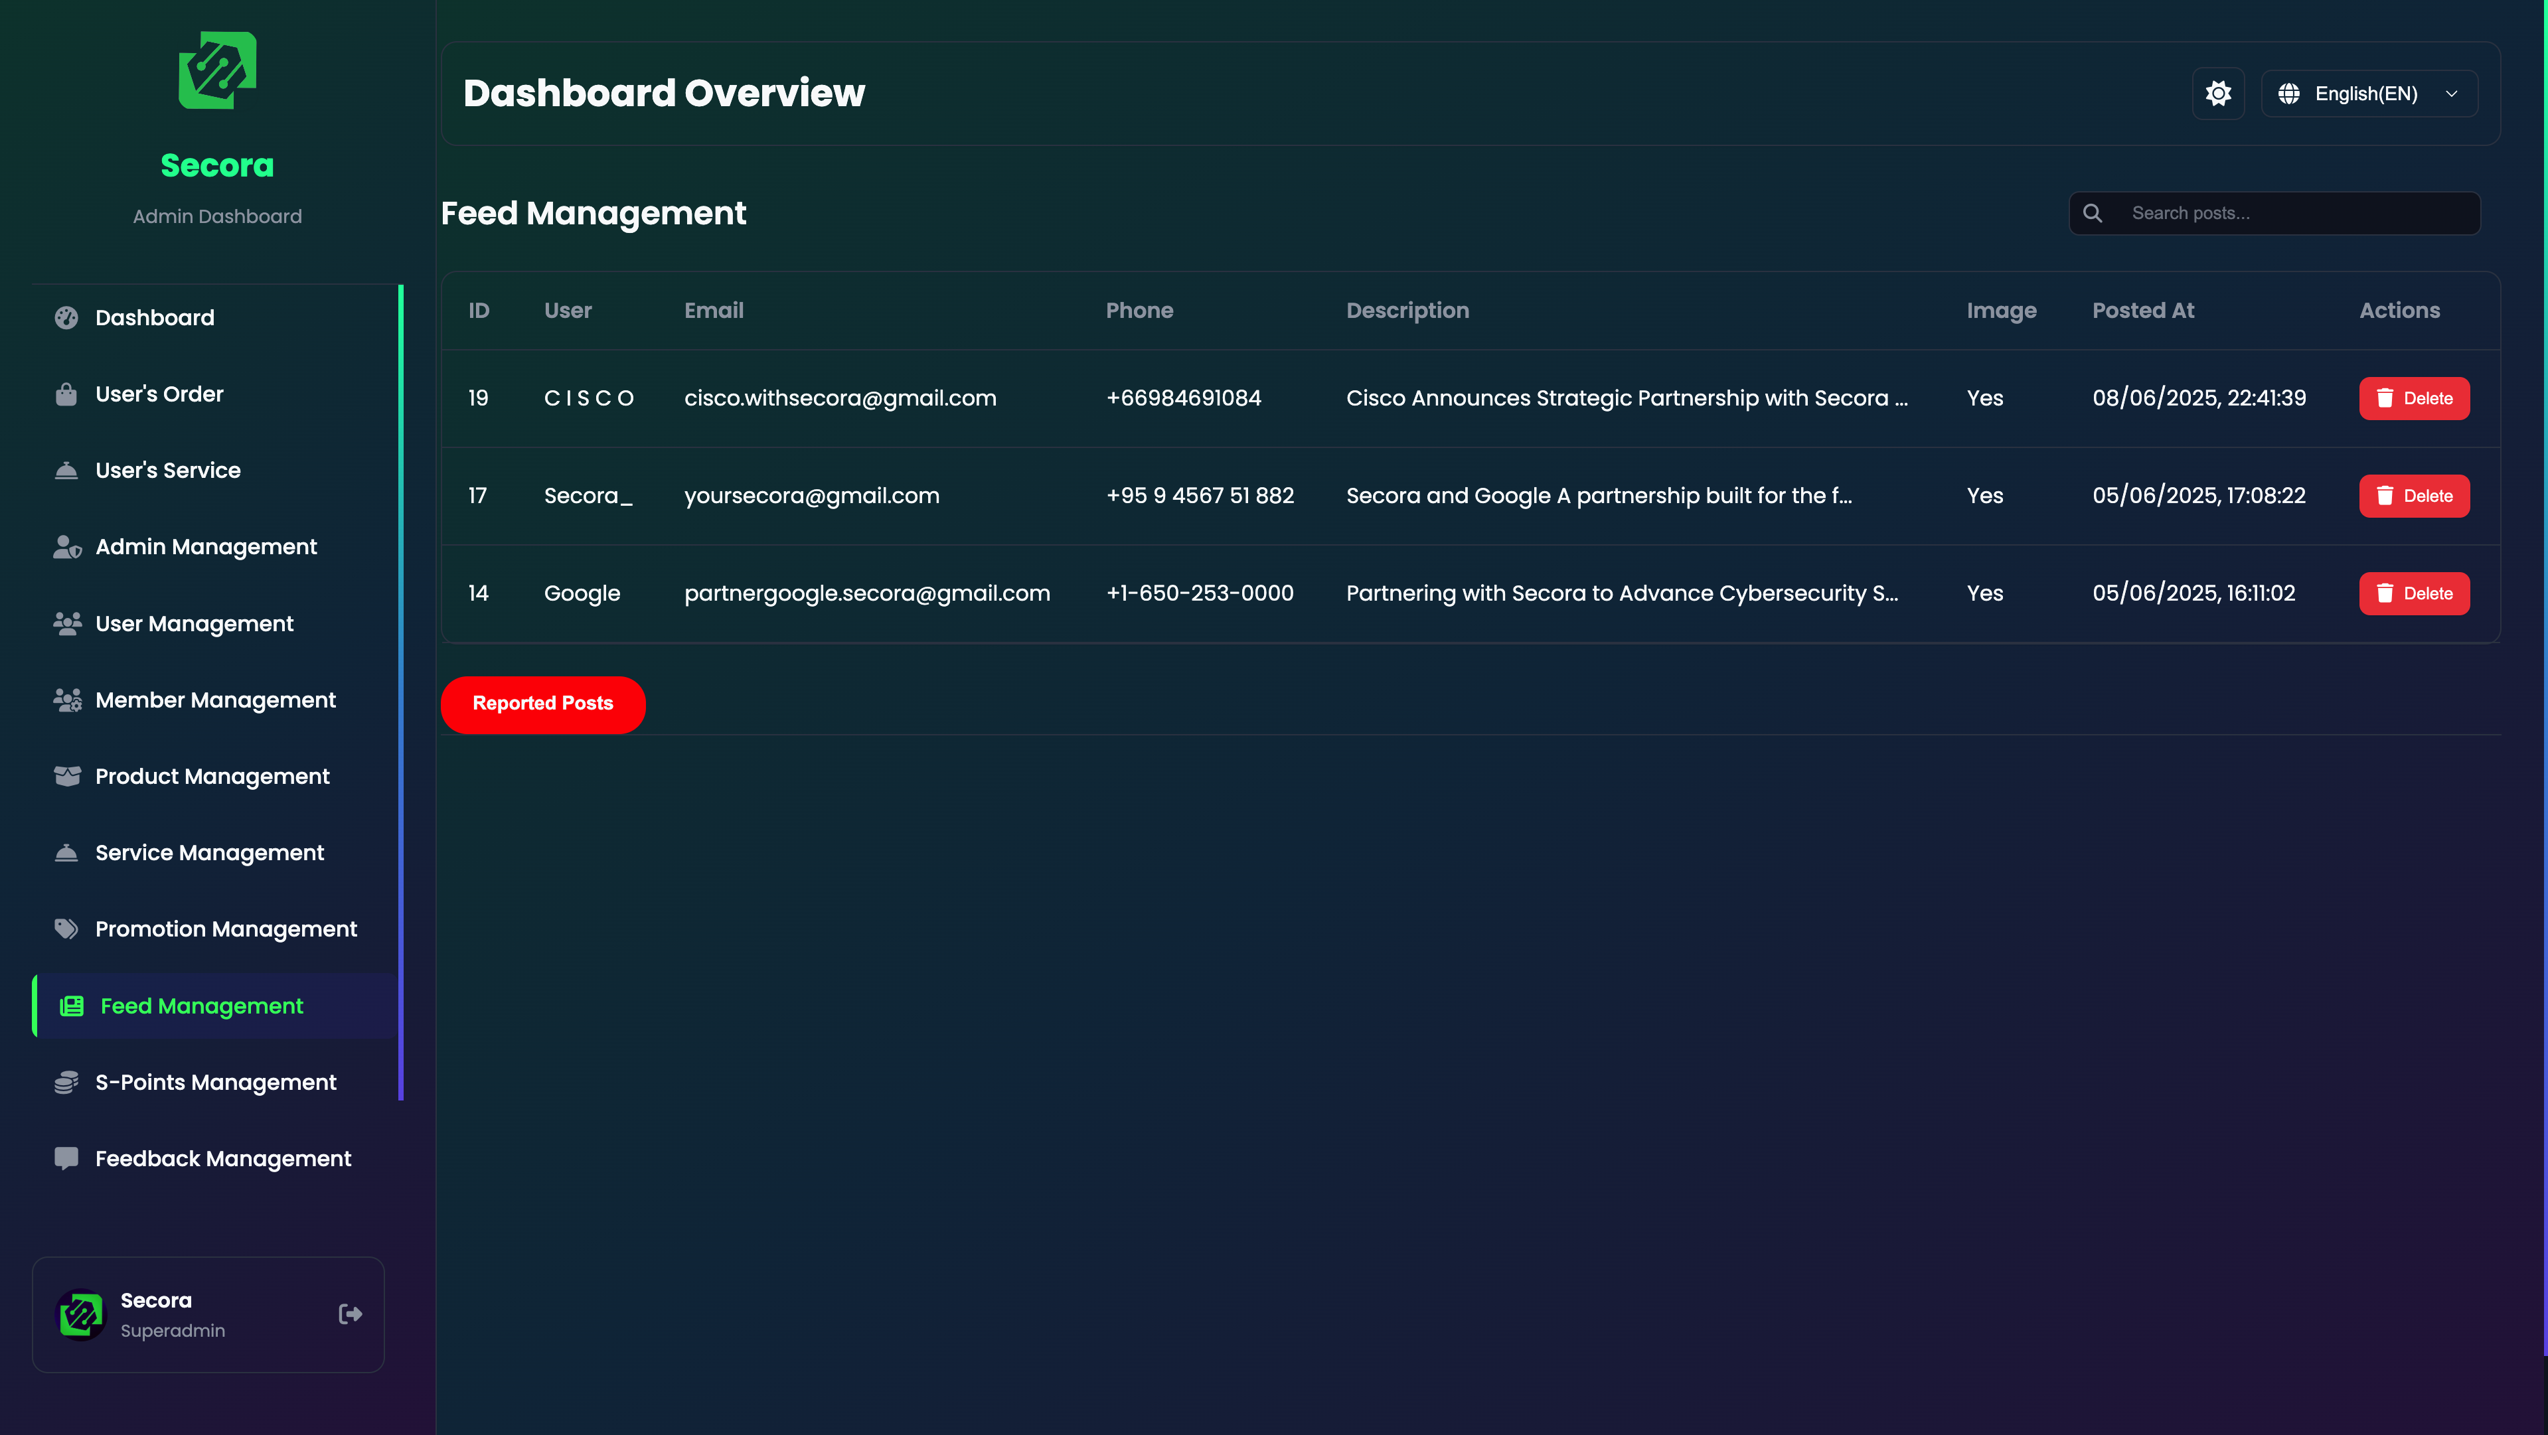The width and height of the screenshot is (2548, 1435).
Task: Click the Secora logo at top of sidebar
Action: click(218, 71)
